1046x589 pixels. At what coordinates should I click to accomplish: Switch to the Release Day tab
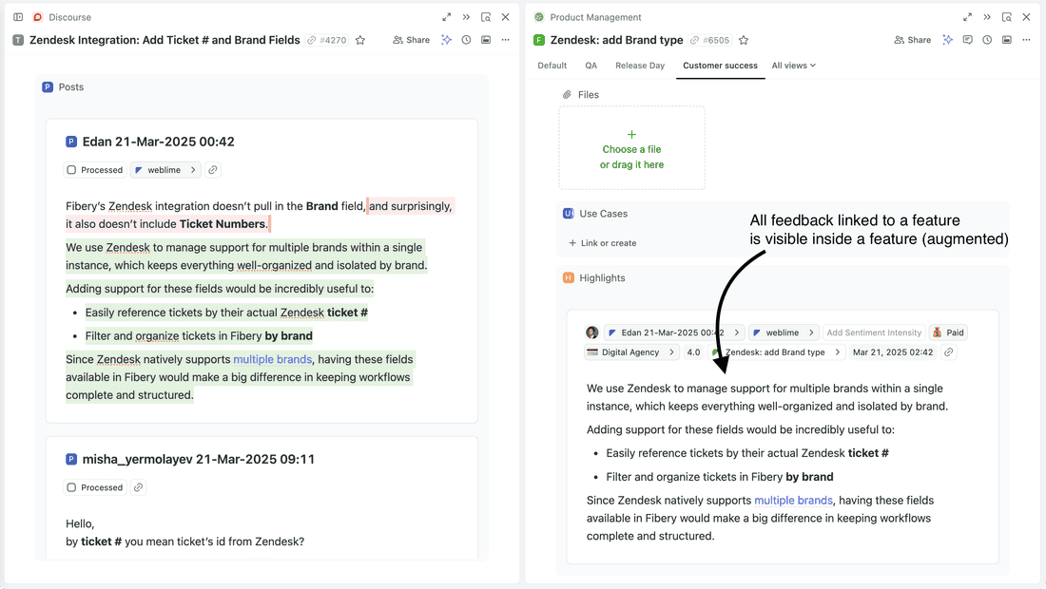(640, 66)
